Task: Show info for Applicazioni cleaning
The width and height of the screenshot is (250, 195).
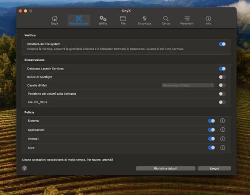Action: (x=223, y=130)
